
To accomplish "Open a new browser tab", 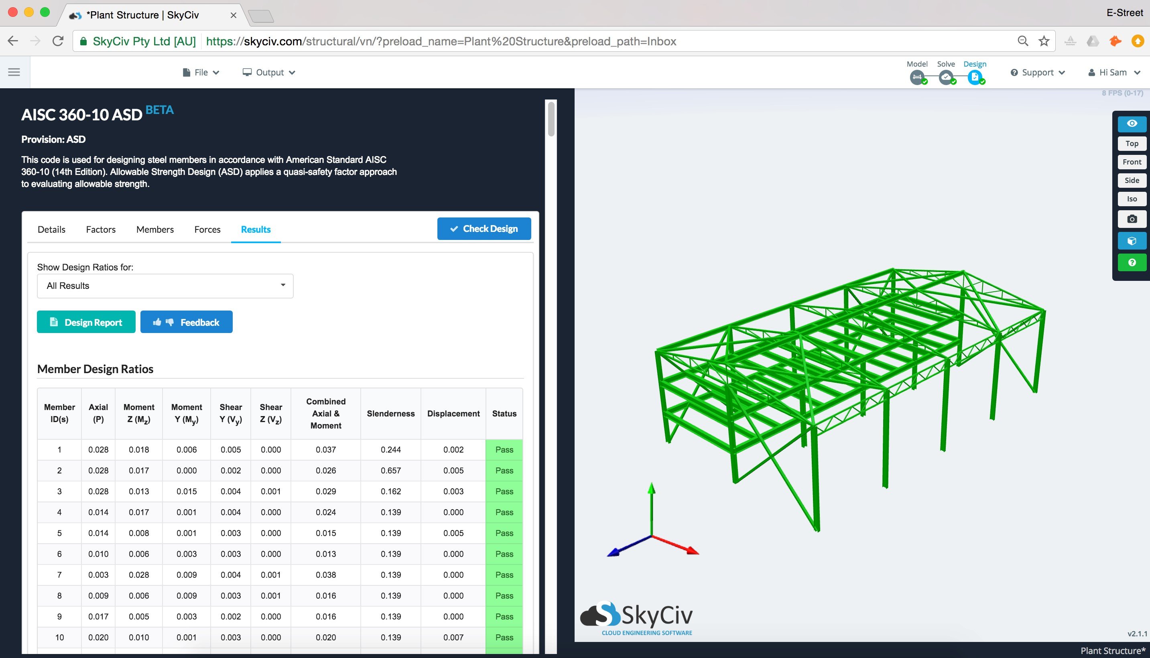I will click(261, 16).
